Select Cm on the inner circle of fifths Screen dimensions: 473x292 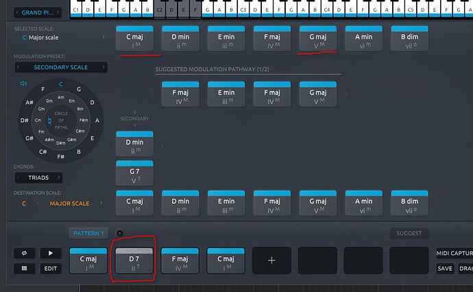(38, 120)
